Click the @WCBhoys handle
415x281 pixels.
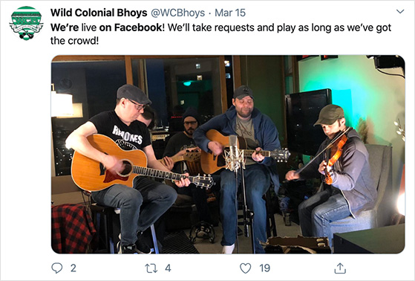(177, 13)
